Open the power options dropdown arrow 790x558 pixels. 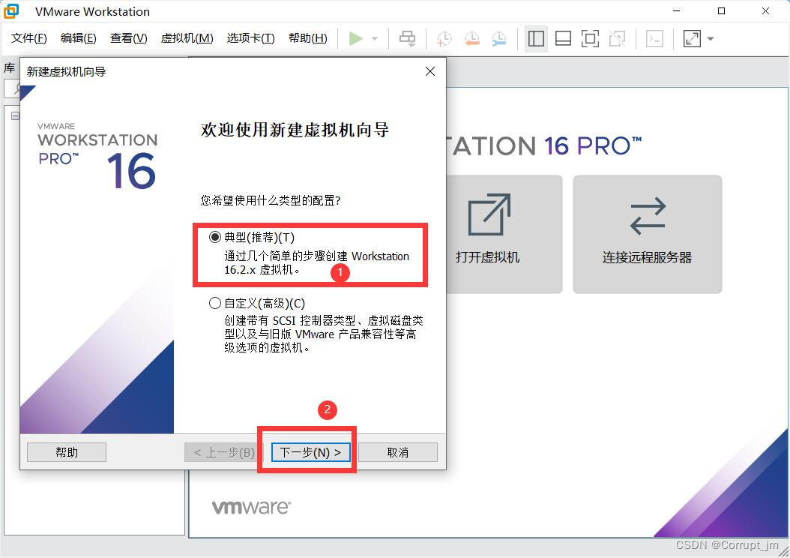[375, 39]
